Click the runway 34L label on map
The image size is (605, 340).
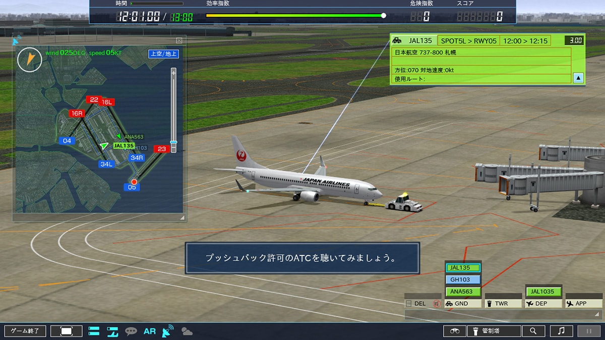(x=106, y=164)
